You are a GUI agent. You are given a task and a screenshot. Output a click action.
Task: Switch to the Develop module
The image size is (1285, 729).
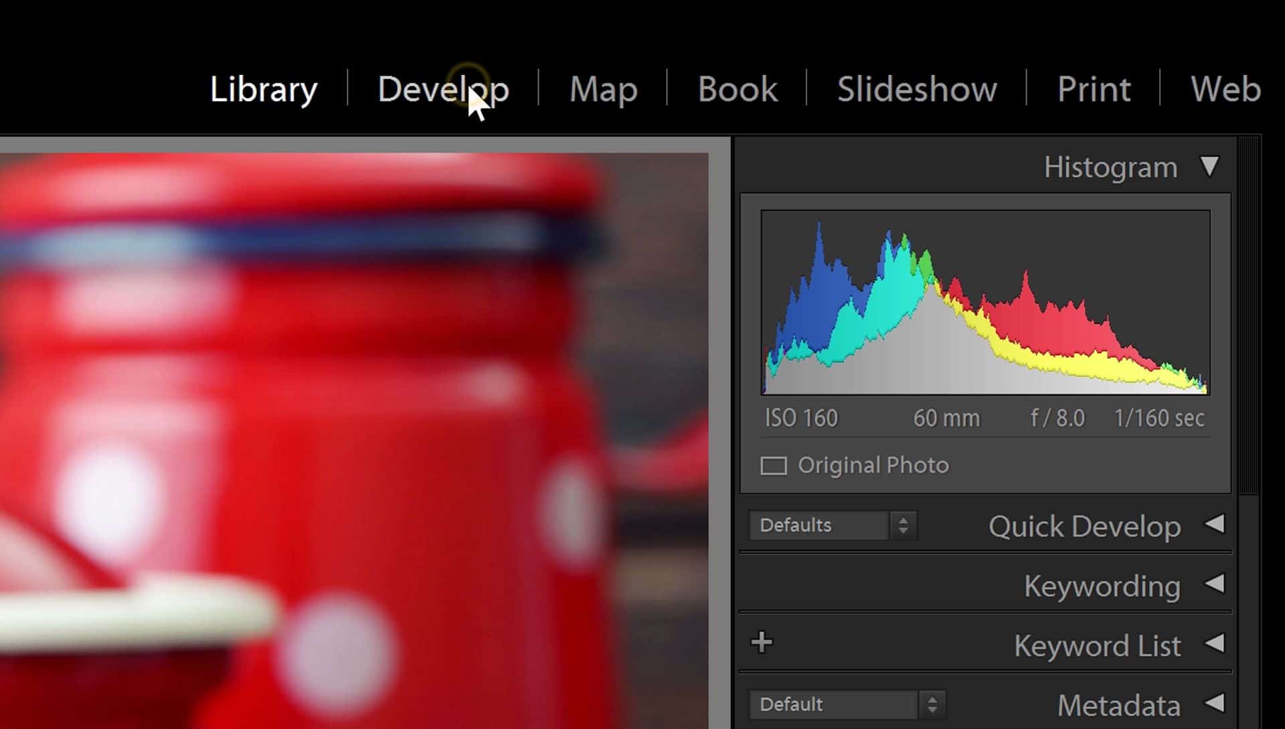tap(443, 89)
